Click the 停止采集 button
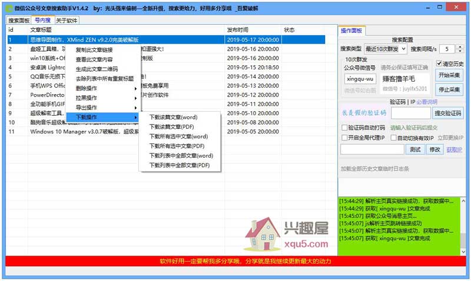Viewport: 471px width, 281px height. point(449,89)
